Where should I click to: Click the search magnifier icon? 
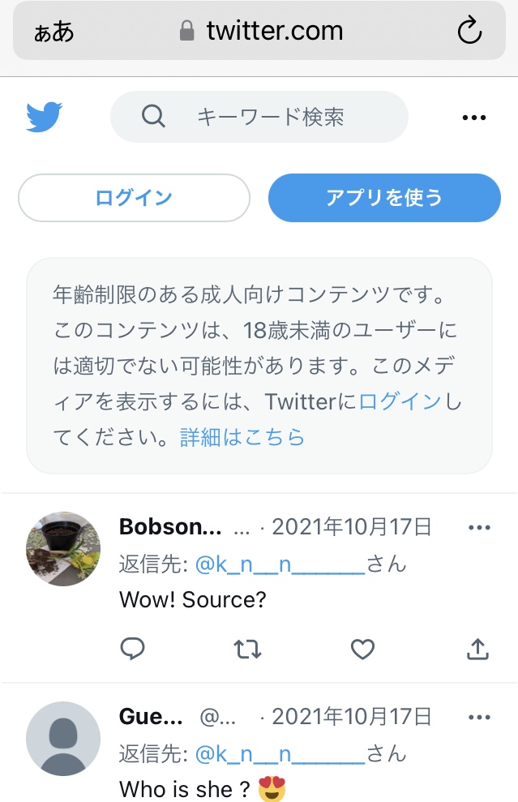click(152, 116)
